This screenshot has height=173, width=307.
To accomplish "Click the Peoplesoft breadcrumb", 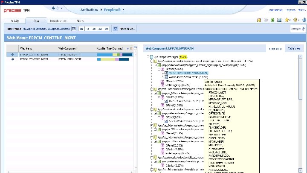I will pyautogui.click(x=112, y=10).
